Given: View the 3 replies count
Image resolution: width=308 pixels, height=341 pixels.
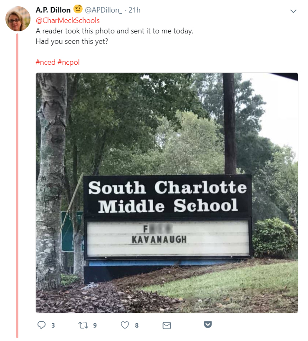Looking at the screenshot, I should coord(53,326).
